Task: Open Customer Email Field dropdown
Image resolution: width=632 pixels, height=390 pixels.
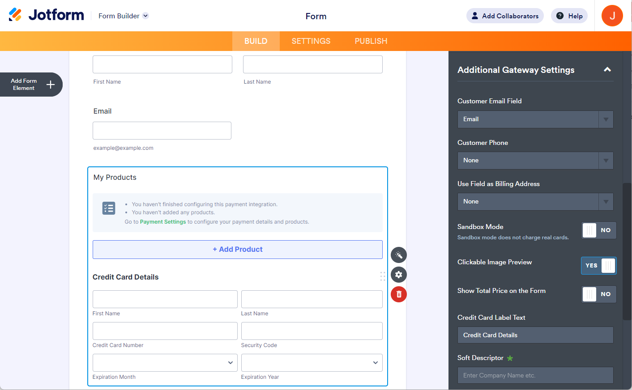Action: coord(535,119)
